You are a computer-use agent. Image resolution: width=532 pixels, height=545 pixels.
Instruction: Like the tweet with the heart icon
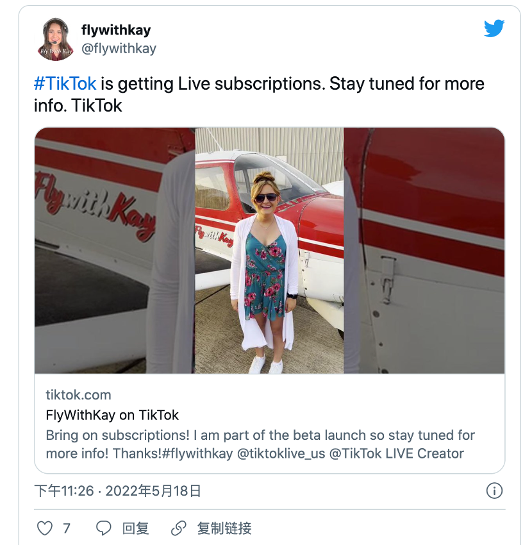pyautogui.click(x=44, y=528)
